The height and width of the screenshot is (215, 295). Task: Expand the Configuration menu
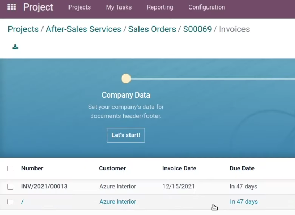(207, 7)
